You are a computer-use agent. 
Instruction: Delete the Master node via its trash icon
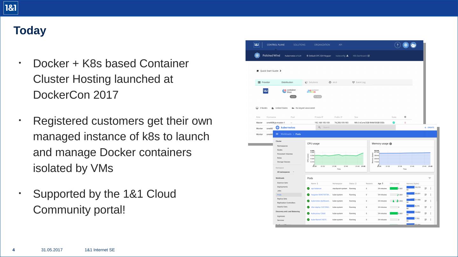pyautogui.click(x=405, y=122)
